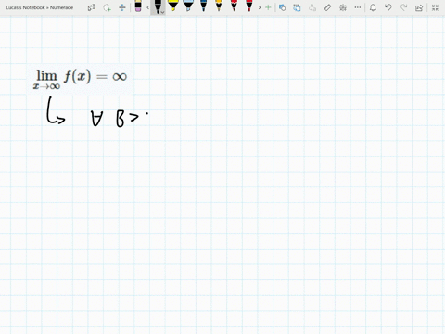Pick the light blue highlighter

(x=188, y=6)
